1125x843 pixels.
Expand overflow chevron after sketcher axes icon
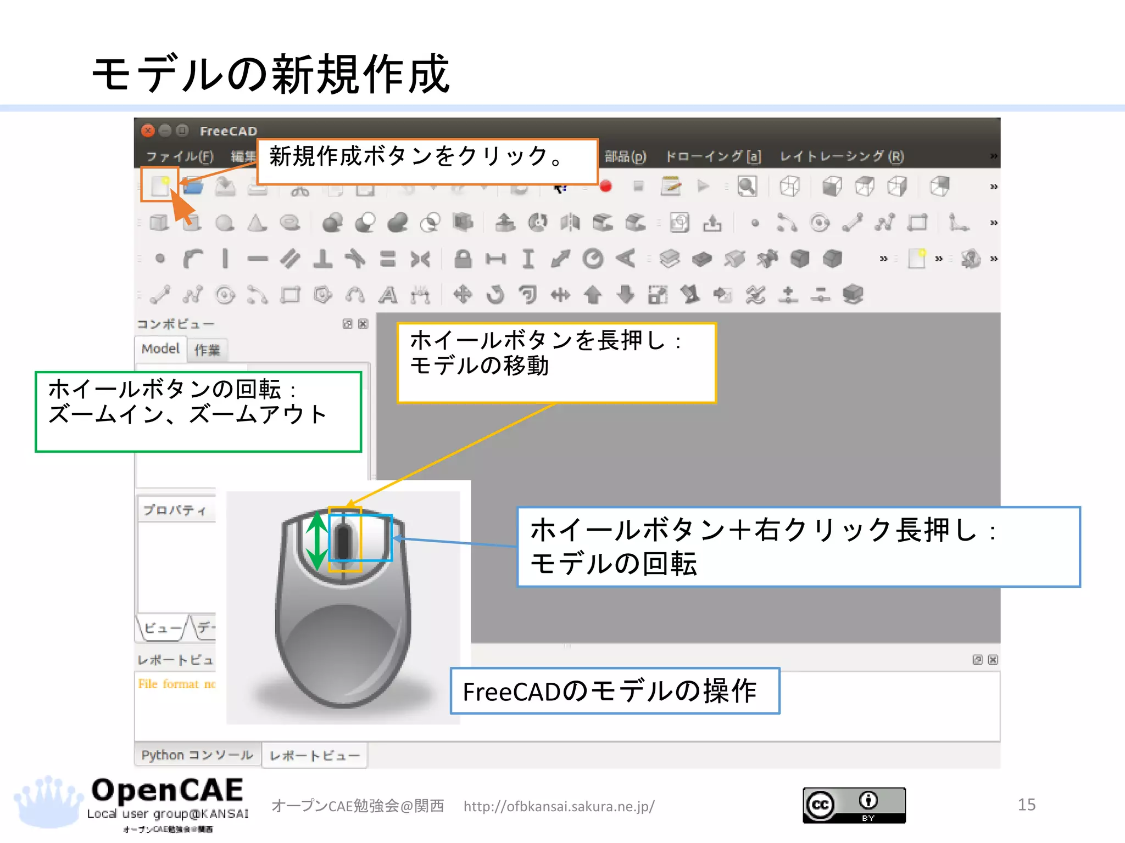point(993,223)
